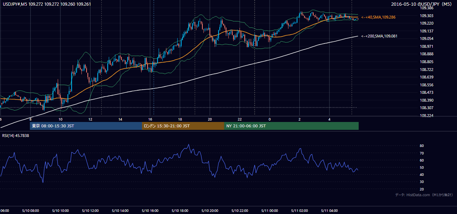Viewport: 457px width, 214px height.
Task: Click hour tick 20 under price chart
Action: pyautogui.click(x=210, y=119)
